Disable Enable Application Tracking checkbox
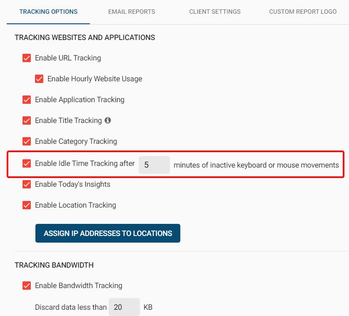Screen dimensions: 349x316 tap(27, 100)
